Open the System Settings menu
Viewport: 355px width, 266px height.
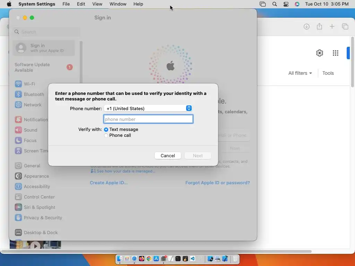37,4
